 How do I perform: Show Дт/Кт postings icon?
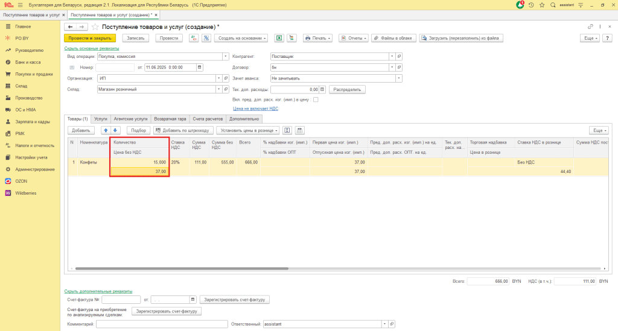pyautogui.click(x=194, y=38)
